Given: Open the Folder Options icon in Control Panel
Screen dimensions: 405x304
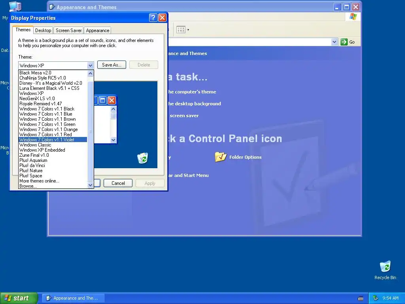Looking at the screenshot, I should pos(221,157).
